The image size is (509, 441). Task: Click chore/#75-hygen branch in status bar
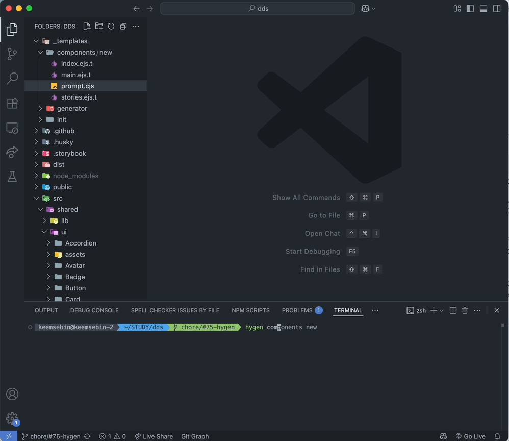tap(51, 436)
